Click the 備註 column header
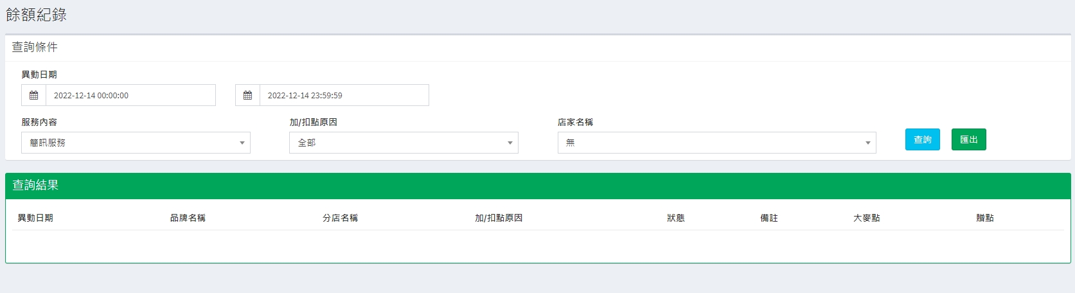Viewport: 1075px width, 293px height. click(769, 218)
